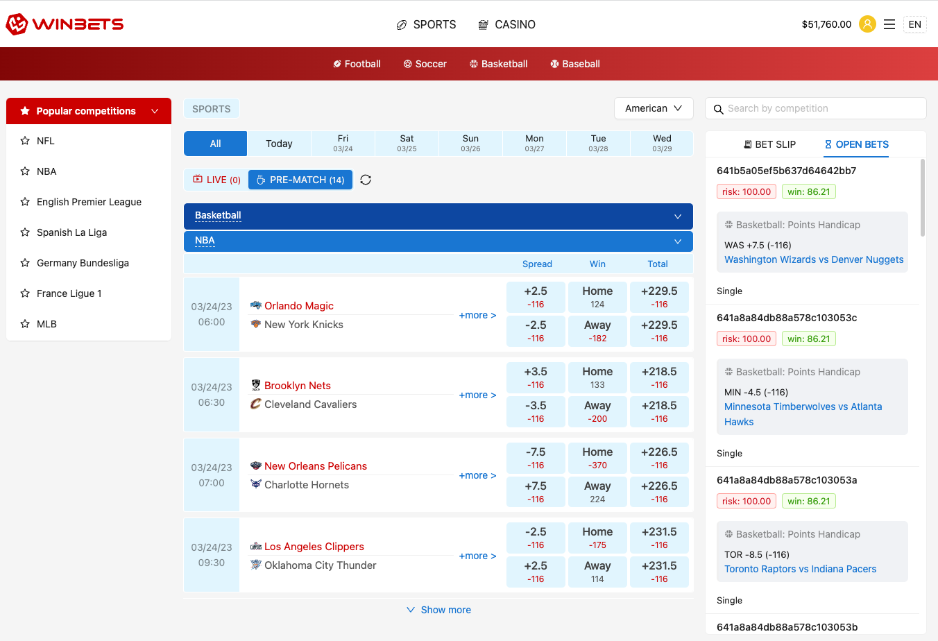Toggle the PRE-MATCH (14) filter
938x641 pixels.
[300, 180]
